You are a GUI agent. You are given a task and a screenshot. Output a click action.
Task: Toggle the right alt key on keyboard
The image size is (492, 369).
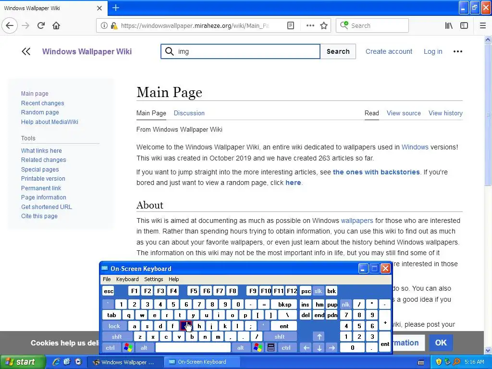240,348
